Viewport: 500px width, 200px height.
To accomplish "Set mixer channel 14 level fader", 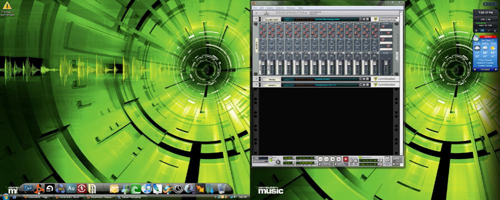I will tap(374, 63).
